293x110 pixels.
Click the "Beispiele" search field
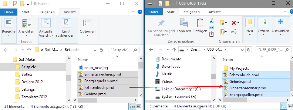(x=124, y=50)
